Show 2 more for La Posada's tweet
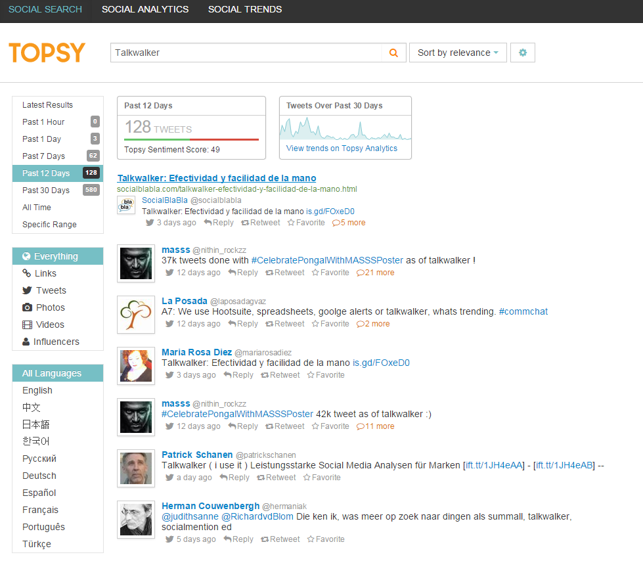The image size is (643, 561). coord(373,324)
